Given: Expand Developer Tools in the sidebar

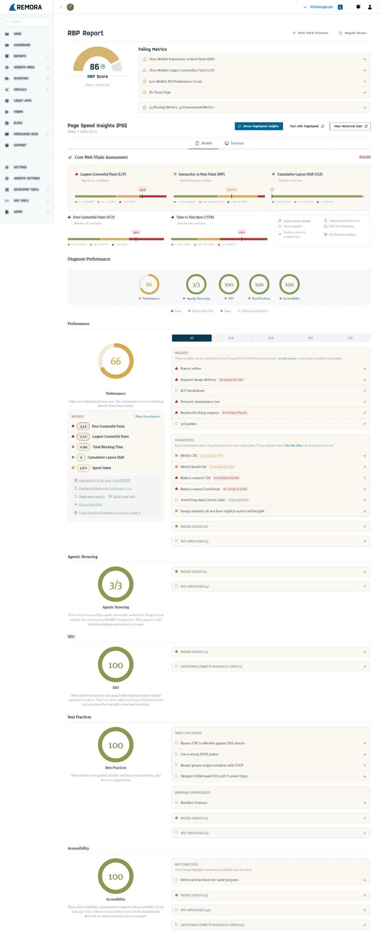Looking at the screenshot, I should tap(26, 189).
